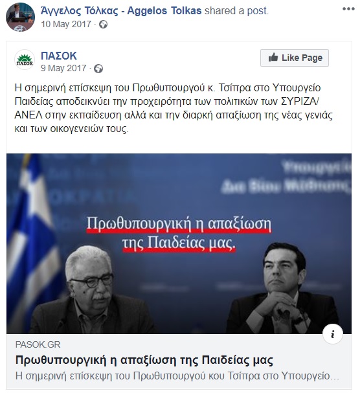Click the ΠΑΣΟΚ page logo avatar
Screen dimensions: 360x393
(25, 60)
